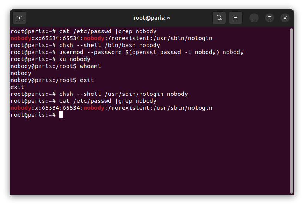Open the terminal search tool

click(x=219, y=18)
